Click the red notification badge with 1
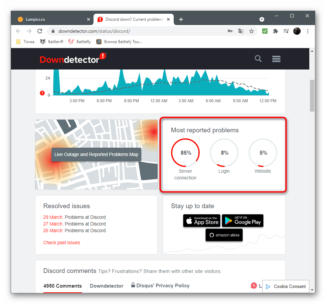 254,286
